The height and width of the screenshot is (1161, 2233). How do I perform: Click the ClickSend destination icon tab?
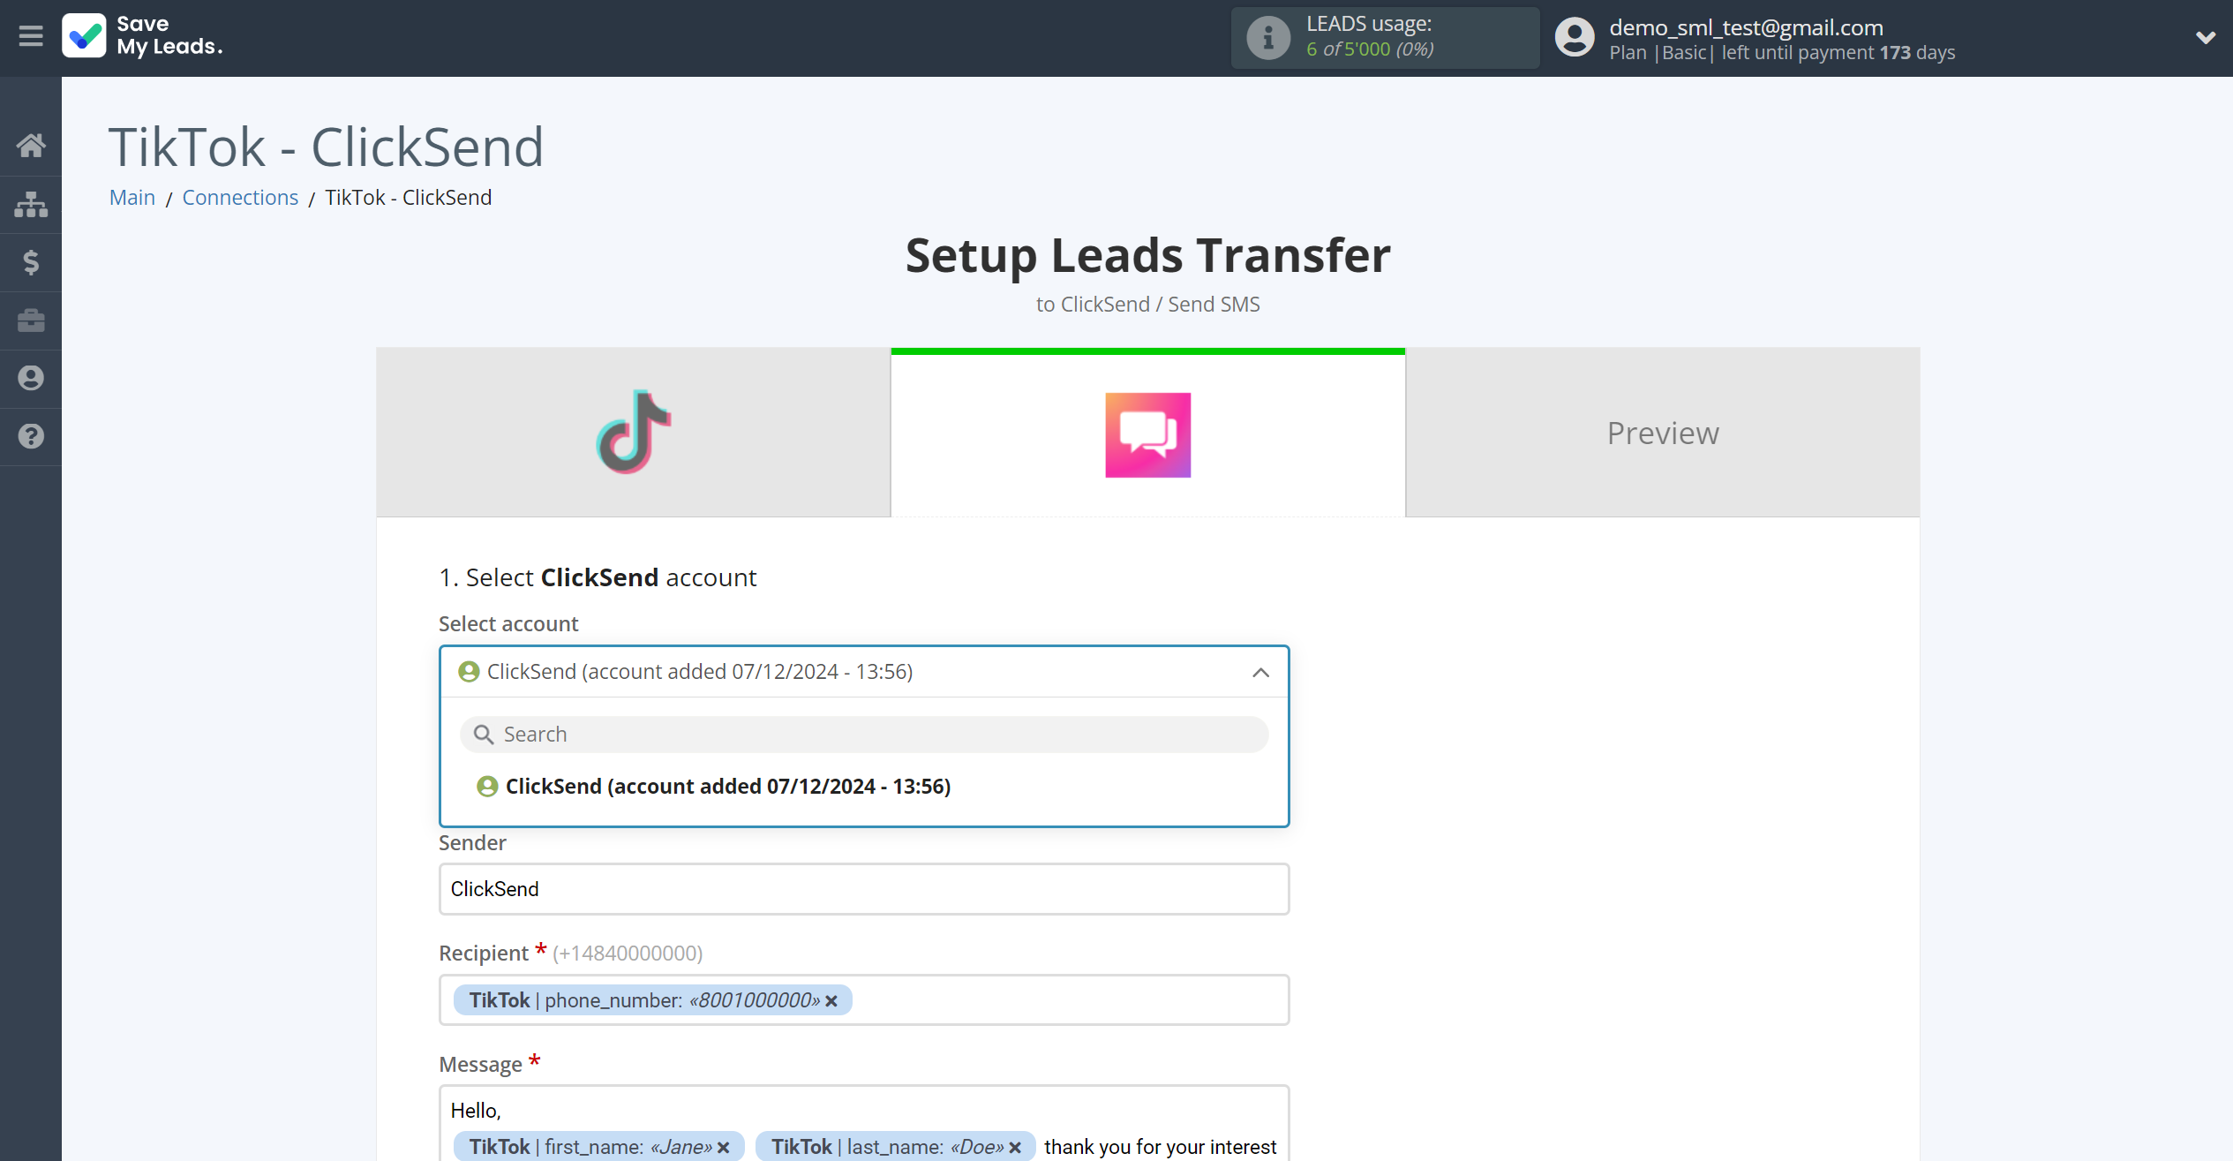click(1147, 433)
